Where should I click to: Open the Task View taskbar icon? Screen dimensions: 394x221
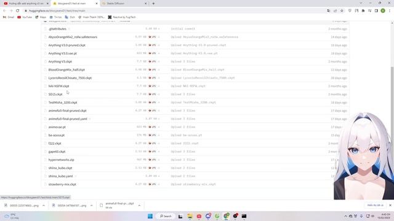180,216
